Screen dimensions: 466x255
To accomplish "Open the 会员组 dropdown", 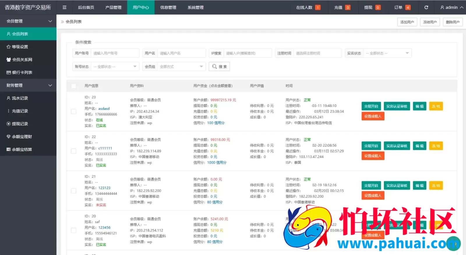I will click(x=181, y=66).
